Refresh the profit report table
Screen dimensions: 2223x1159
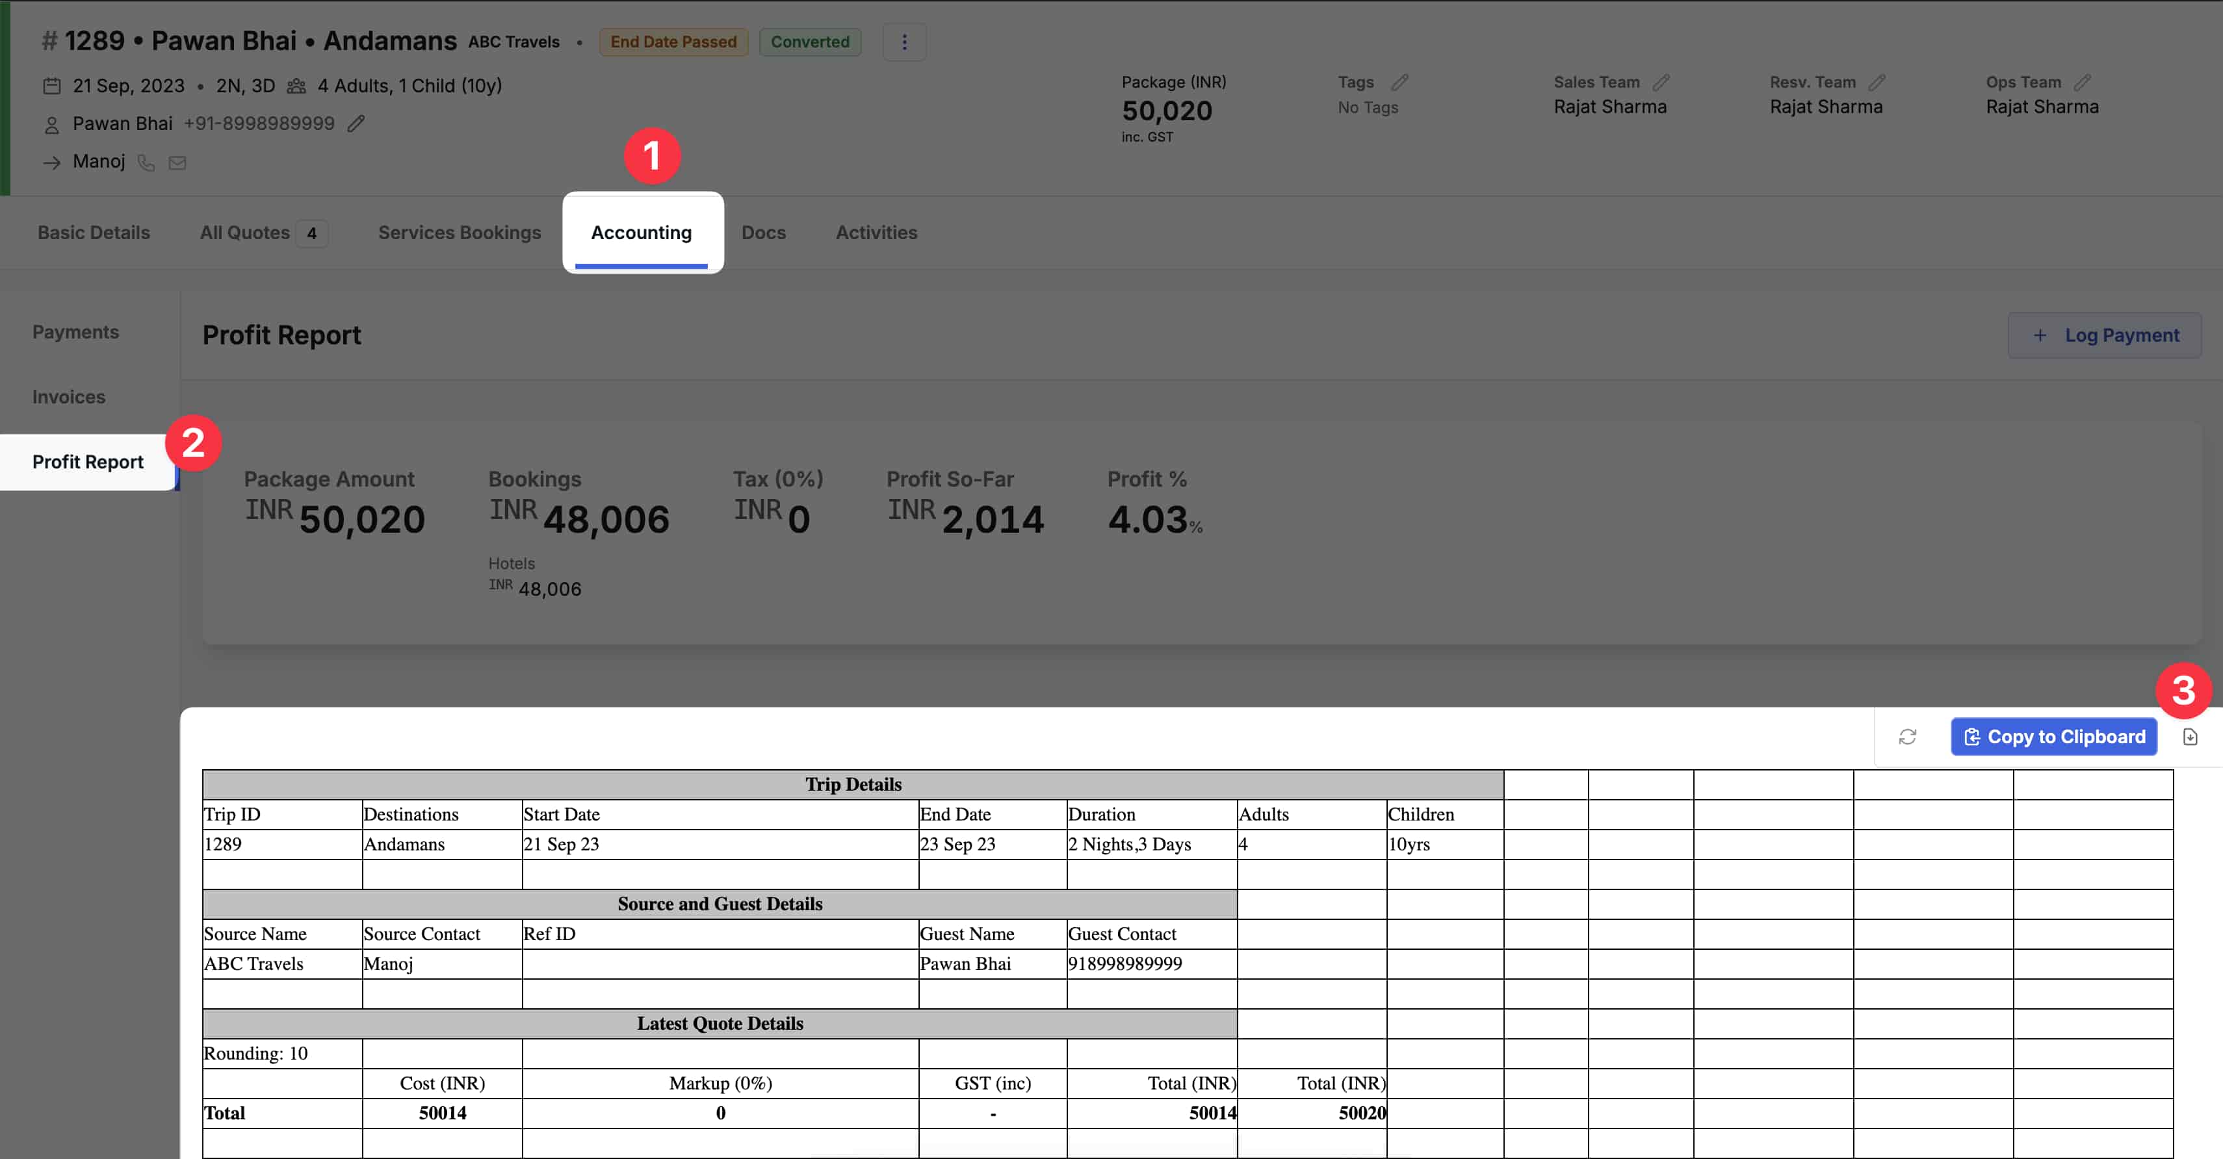coord(1907,737)
